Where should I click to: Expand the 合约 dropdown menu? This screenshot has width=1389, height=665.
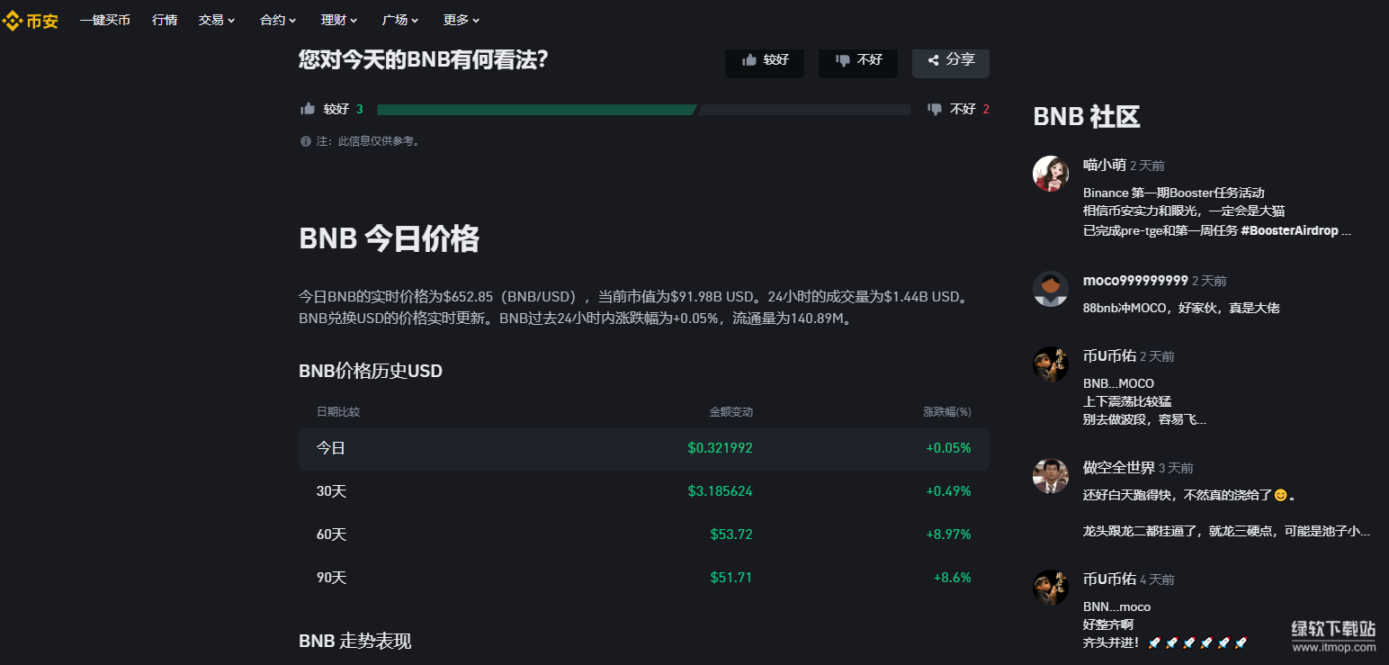[x=277, y=20]
